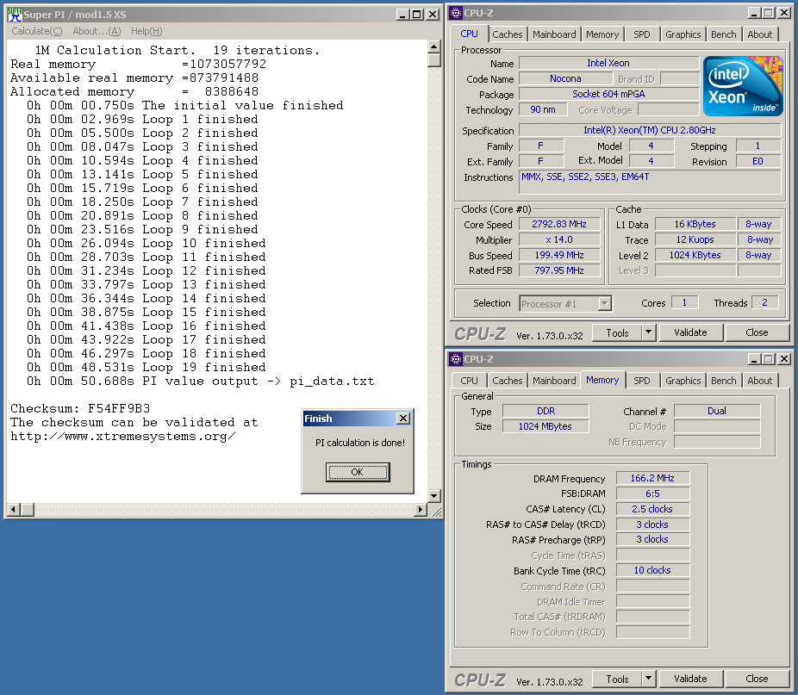This screenshot has height=695, width=798.
Task: Switch to Mainboard tab in upper CPU-Z window
Action: (554, 34)
